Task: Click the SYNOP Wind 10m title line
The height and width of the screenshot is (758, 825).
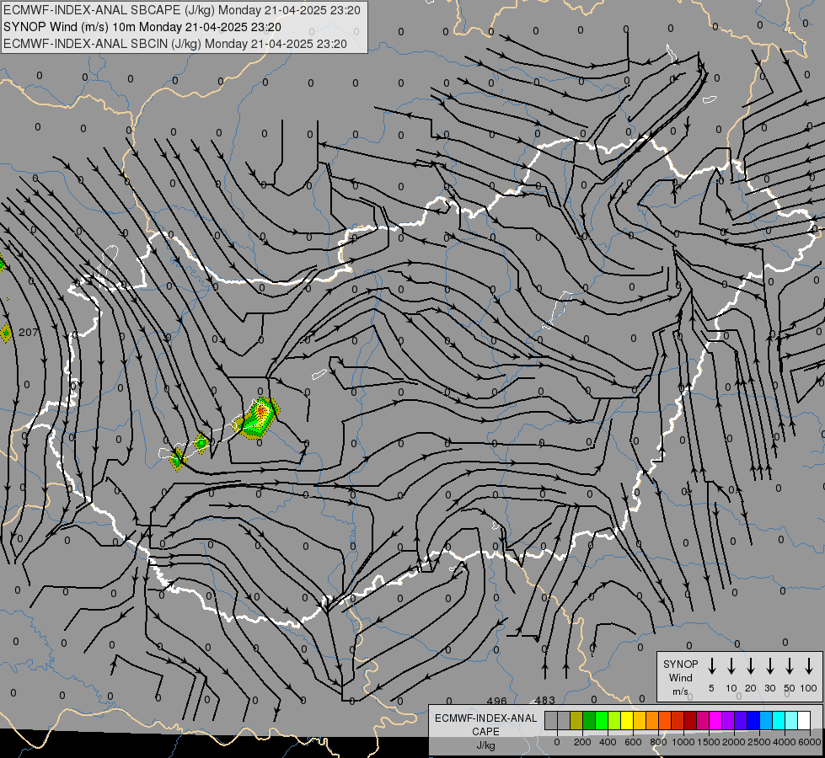Action: 142,27
